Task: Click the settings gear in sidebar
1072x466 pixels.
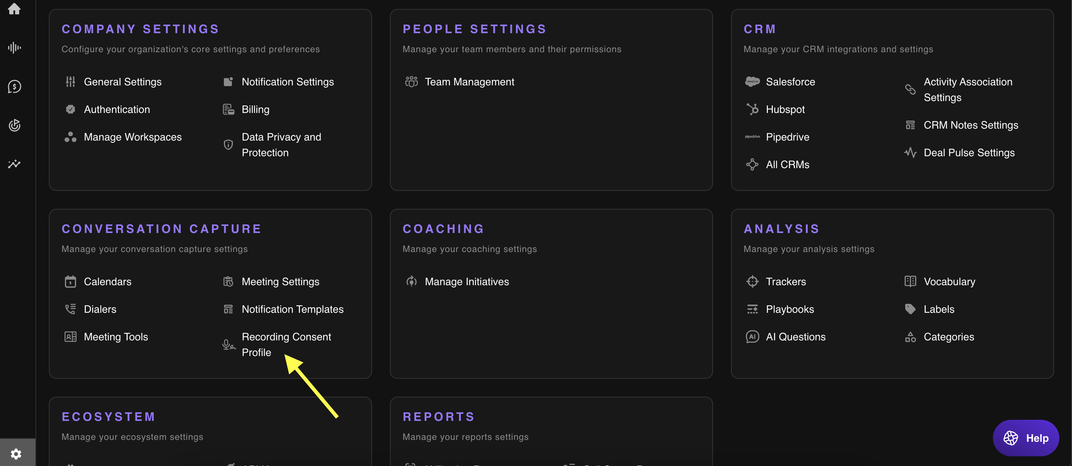Action: 16,454
